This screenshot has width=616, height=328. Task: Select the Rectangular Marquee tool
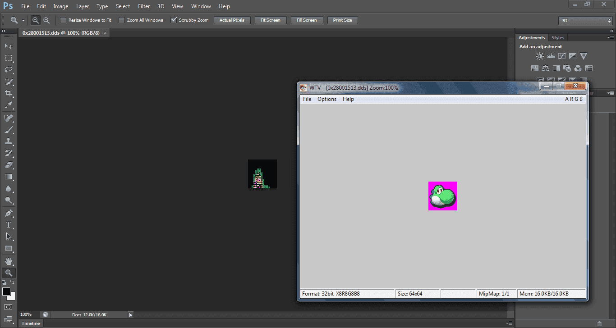point(9,58)
